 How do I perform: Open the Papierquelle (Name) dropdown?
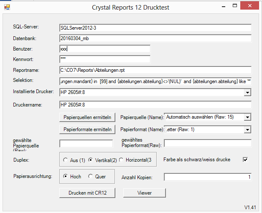coord(247,117)
